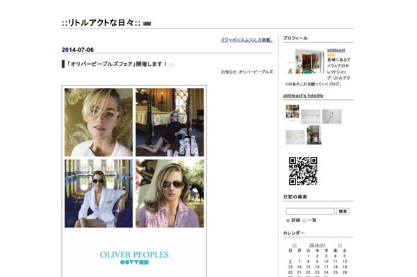
Task: Click the RSS icon next to blog title
Action: (x=147, y=24)
